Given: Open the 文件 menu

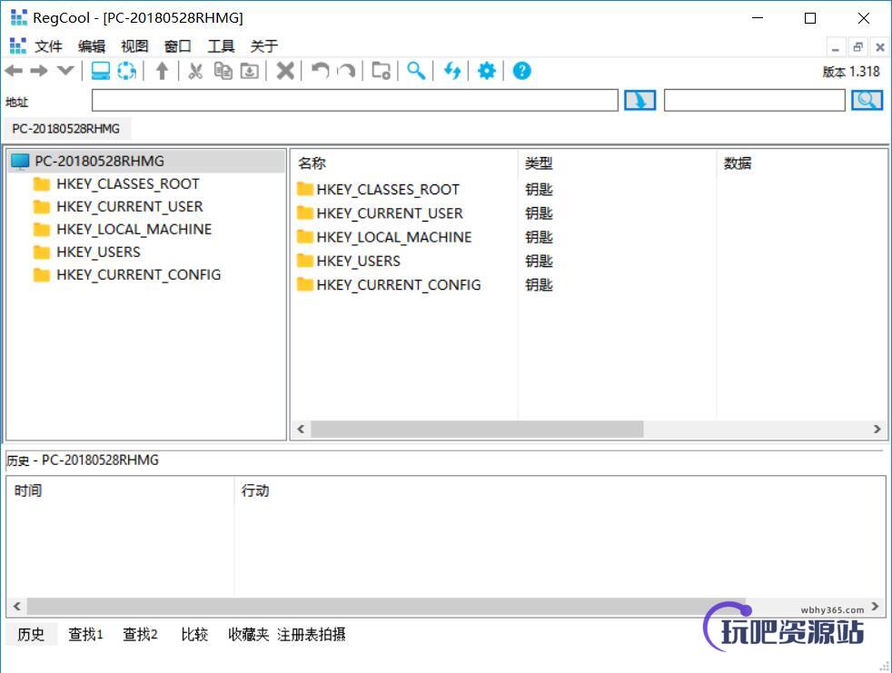Looking at the screenshot, I should click(x=48, y=46).
